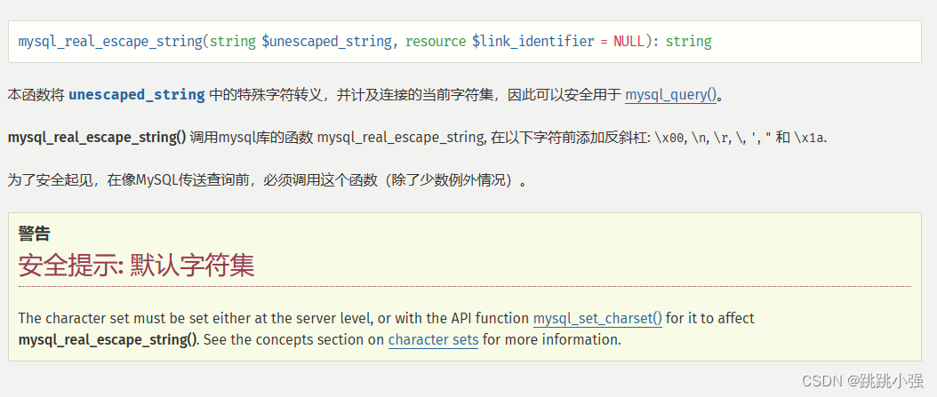Click the "resource" type keyword
The height and width of the screenshot is (397, 937).
coord(436,42)
